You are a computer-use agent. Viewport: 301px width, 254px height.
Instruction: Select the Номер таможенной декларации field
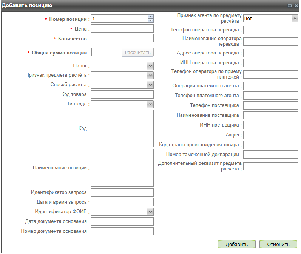point(270,155)
